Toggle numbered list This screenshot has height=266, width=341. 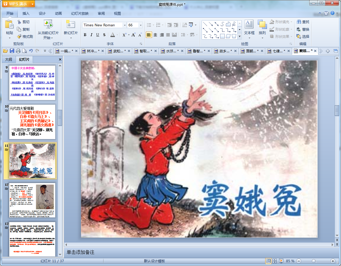[x=158, y=25]
